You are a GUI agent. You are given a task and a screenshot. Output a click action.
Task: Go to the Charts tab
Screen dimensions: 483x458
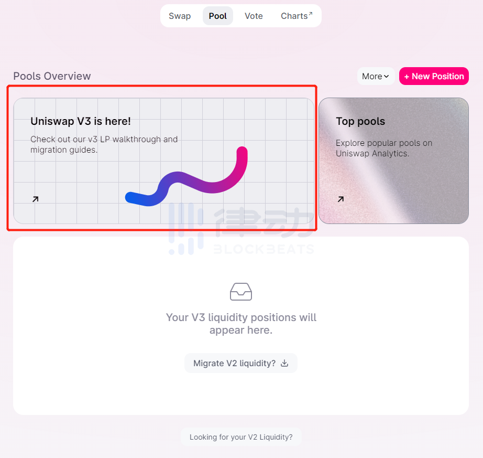294,16
